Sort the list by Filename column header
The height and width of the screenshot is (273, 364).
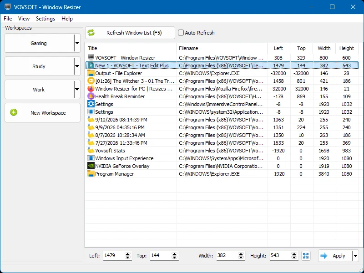[x=222, y=48]
